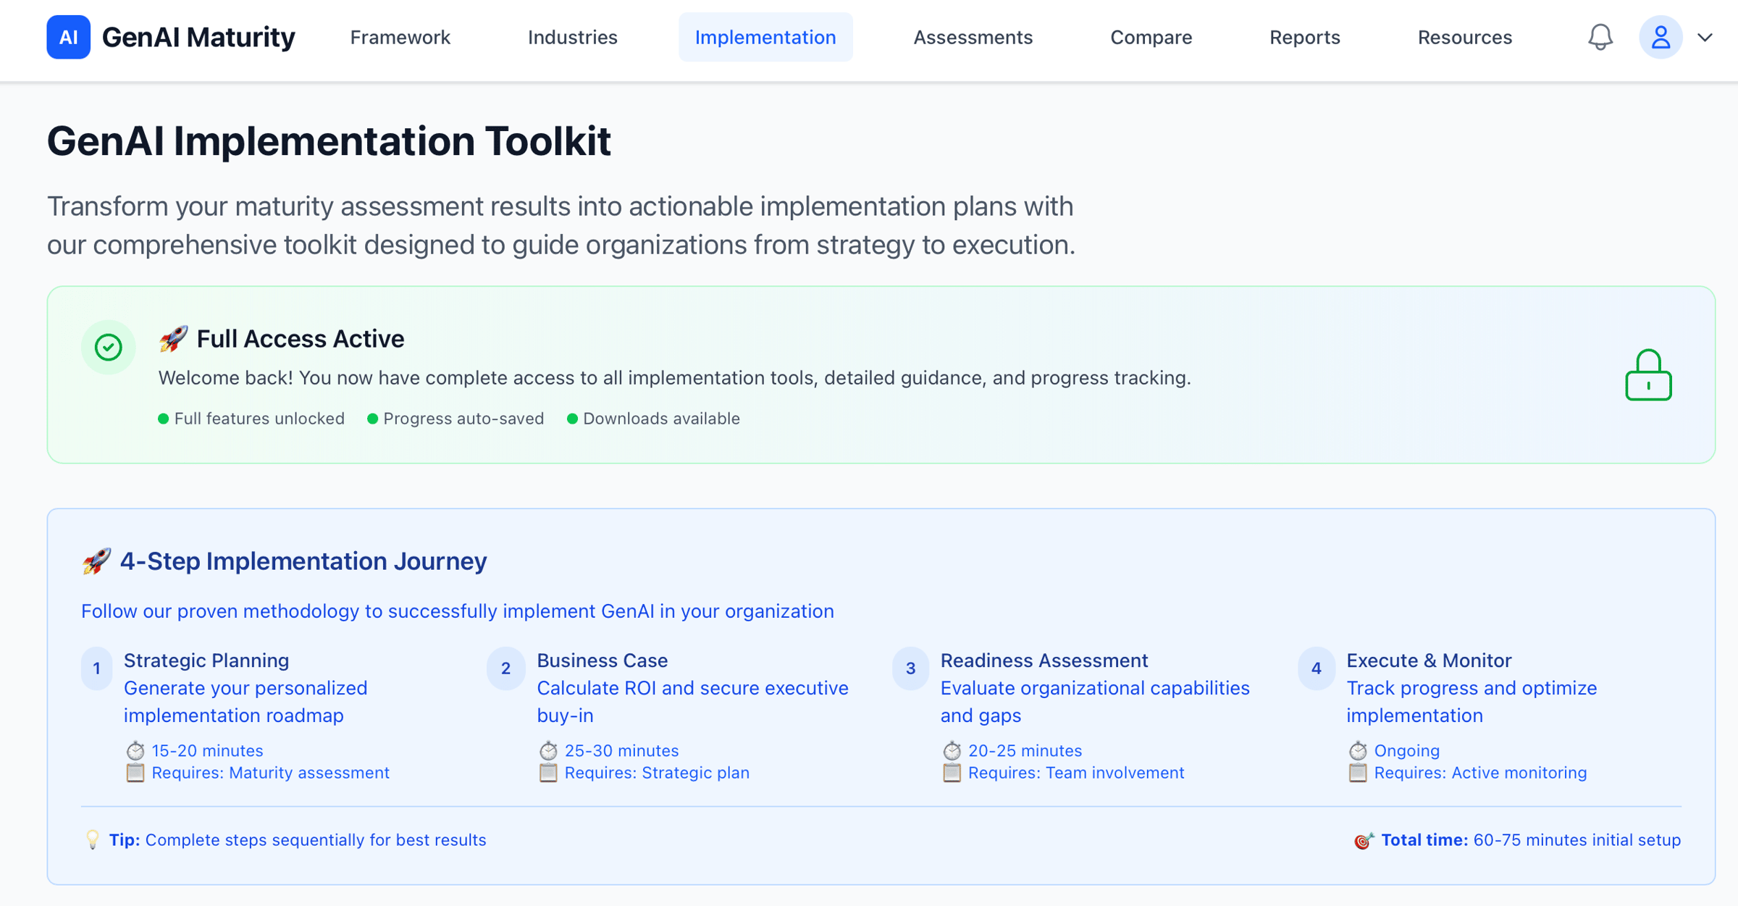Open the Framework menu item
Screen dimensions: 1738x906
(x=400, y=37)
